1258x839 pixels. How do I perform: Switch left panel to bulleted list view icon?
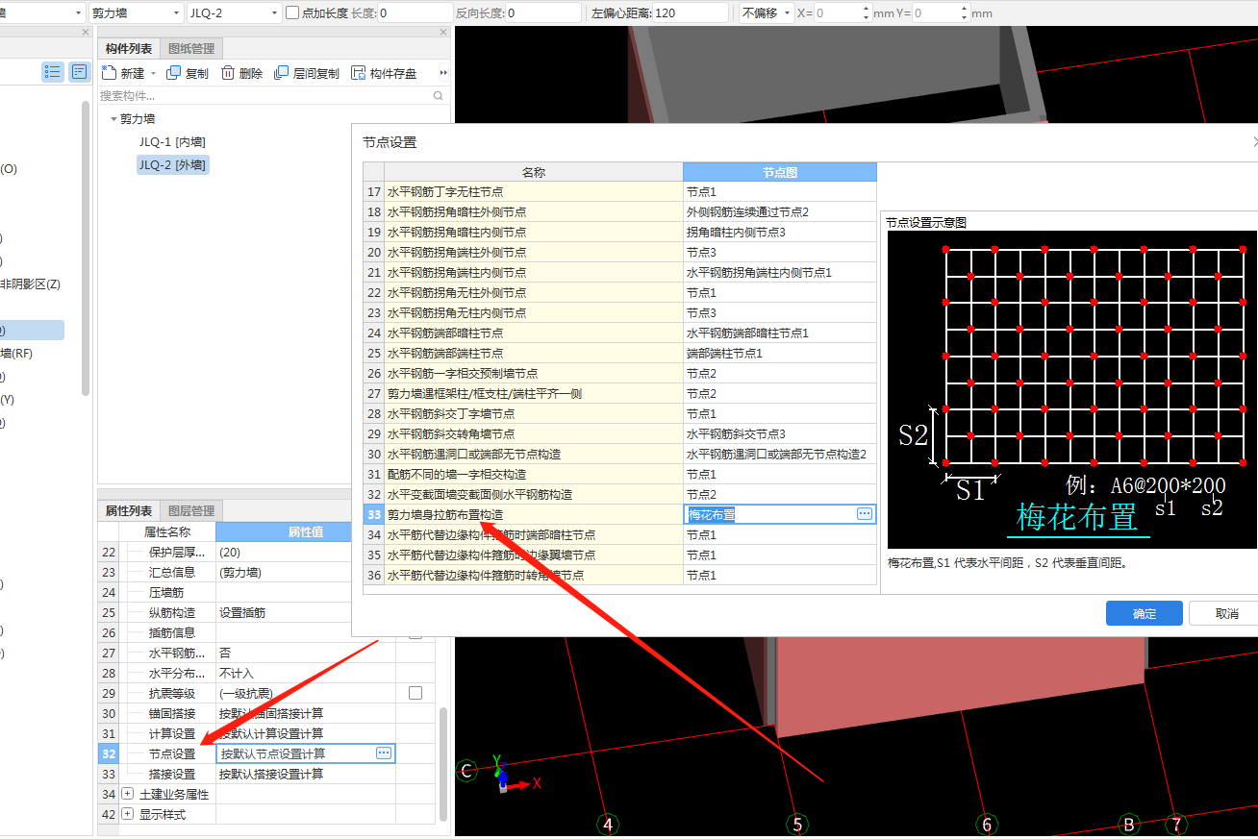(53, 72)
